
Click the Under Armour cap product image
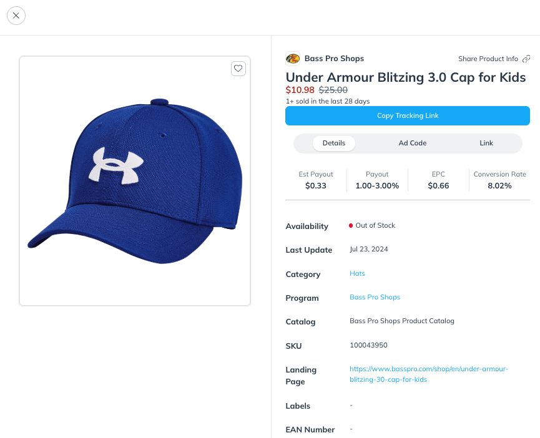[134, 180]
